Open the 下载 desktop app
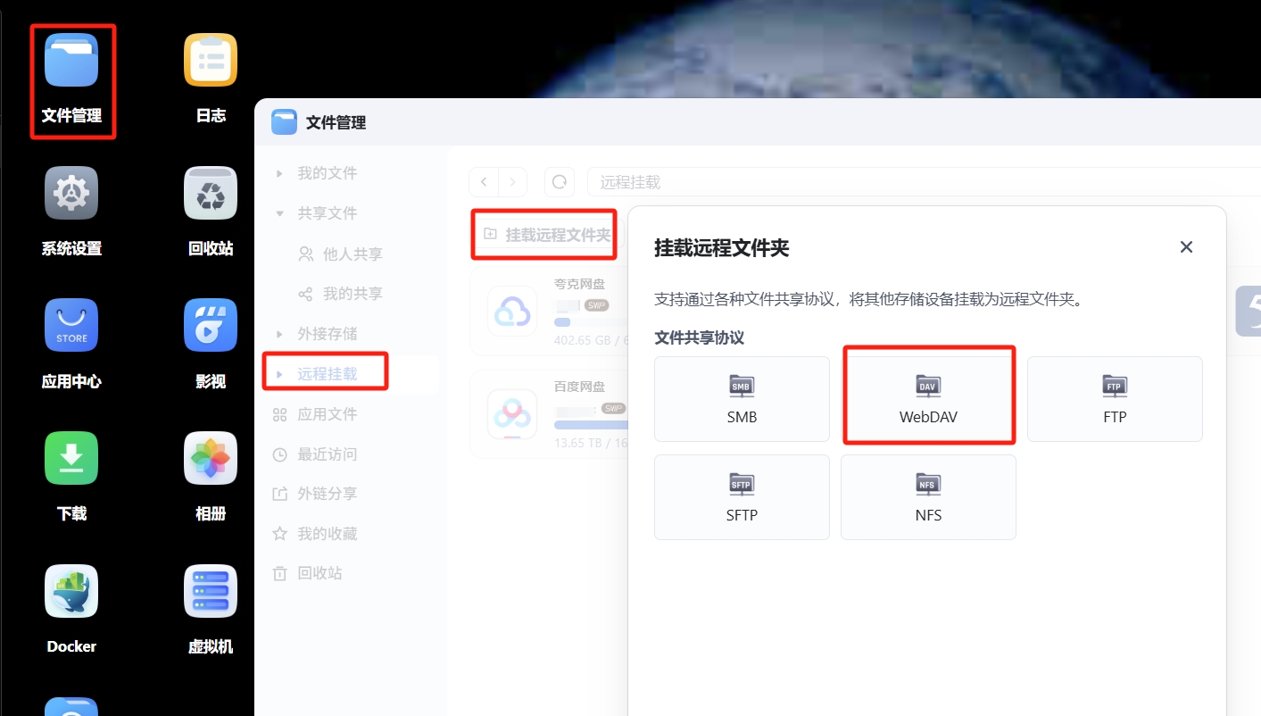The height and width of the screenshot is (716, 1261). [71, 458]
